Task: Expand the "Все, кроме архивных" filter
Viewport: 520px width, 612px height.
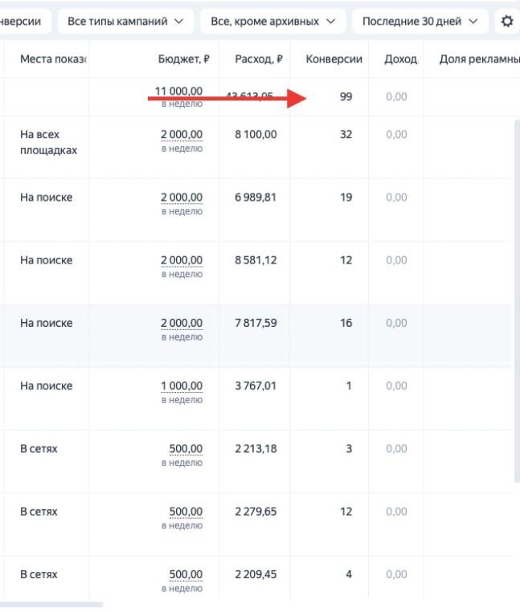Action: 272,22
